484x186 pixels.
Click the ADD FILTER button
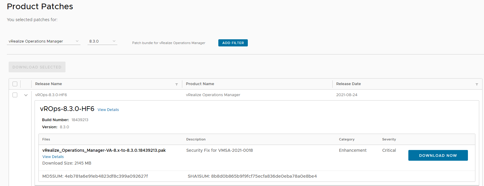(x=233, y=43)
